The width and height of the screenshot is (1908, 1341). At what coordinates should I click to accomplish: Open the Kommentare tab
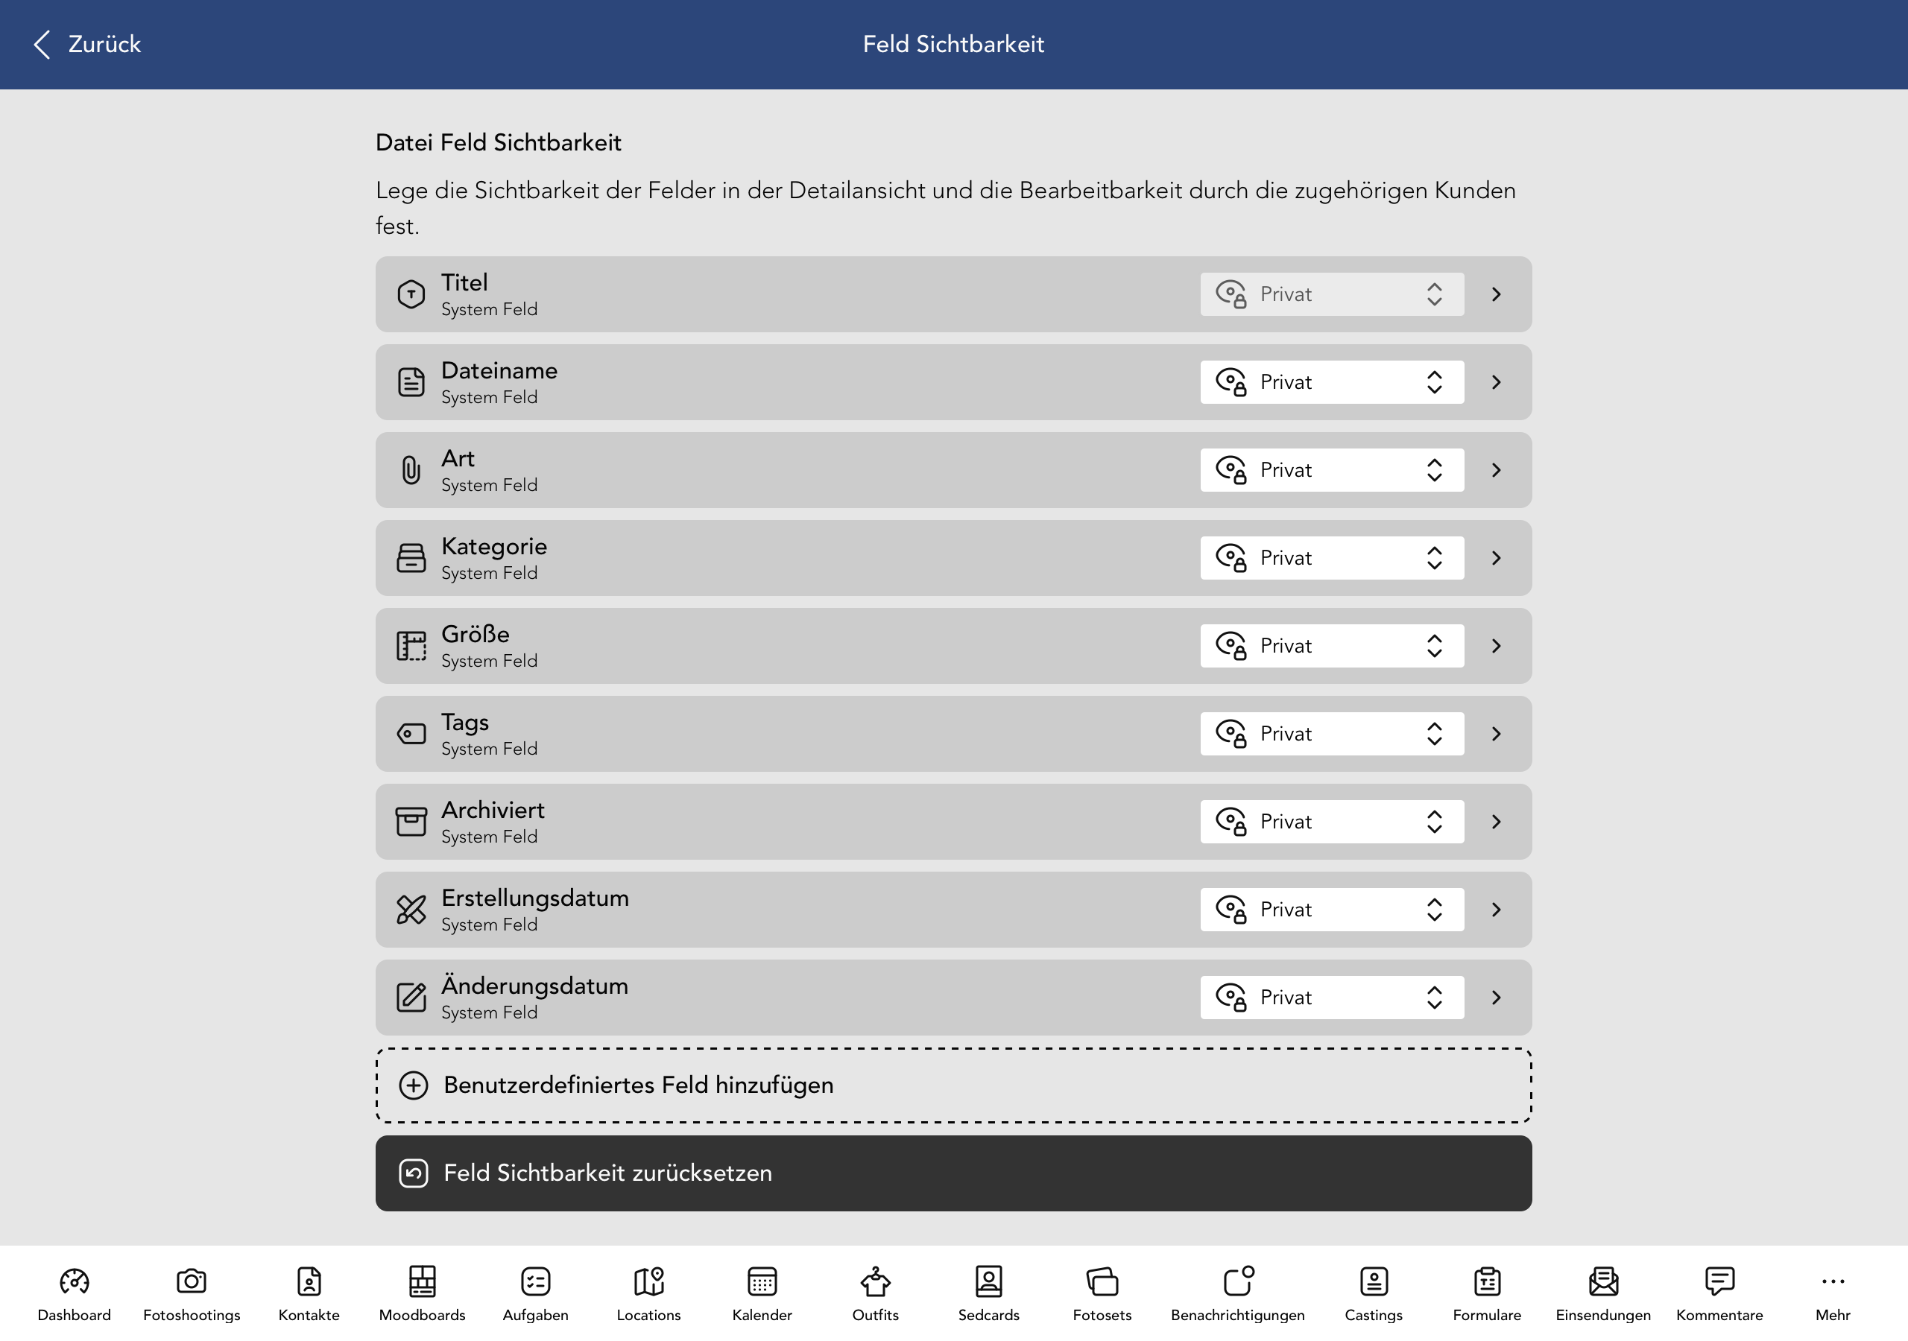click(x=1720, y=1293)
